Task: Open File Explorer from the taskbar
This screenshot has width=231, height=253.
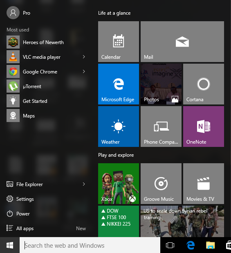Action: 210,245
